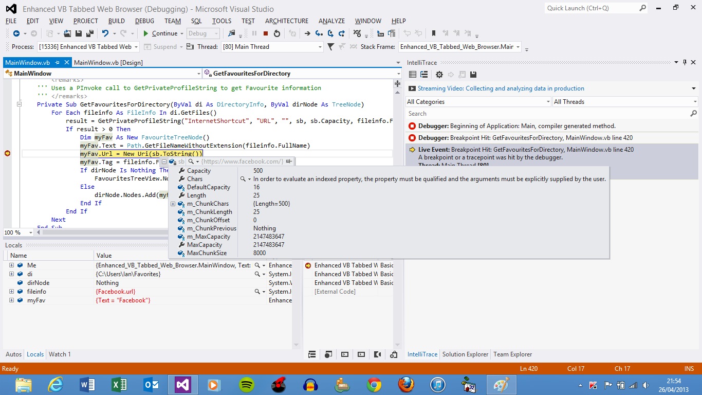Open Internet Explorer from the taskbar

56,385
